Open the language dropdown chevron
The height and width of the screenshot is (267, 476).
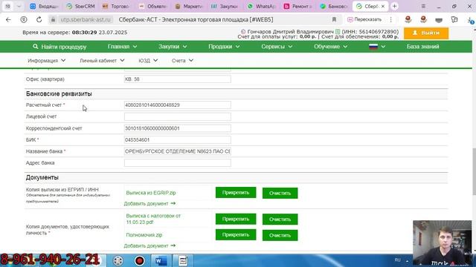(x=383, y=47)
